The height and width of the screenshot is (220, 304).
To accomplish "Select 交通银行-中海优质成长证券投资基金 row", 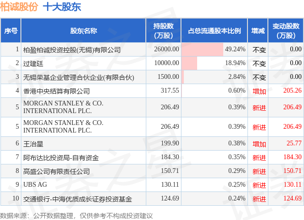I will (152, 199).
